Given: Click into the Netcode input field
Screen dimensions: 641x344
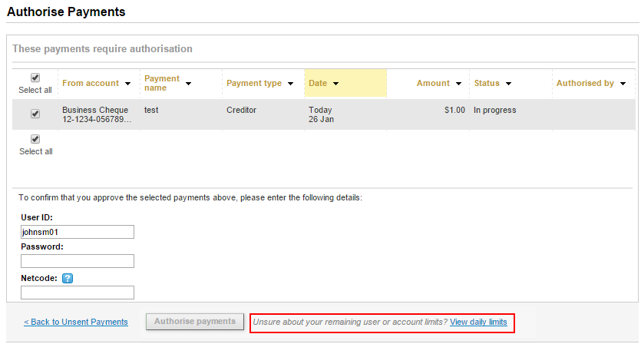Looking at the screenshot, I should [x=78, y=293].
